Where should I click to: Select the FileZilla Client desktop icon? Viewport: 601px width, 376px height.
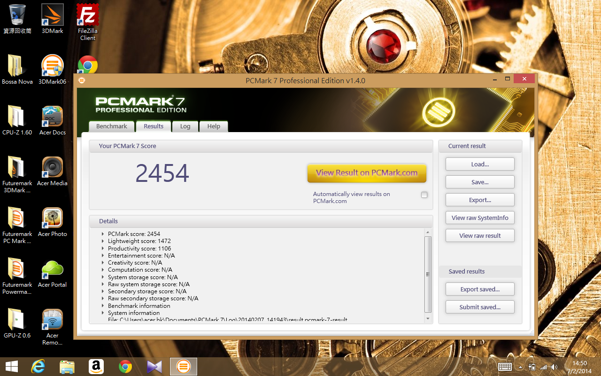pyautogui.click(x=88, y=22)
